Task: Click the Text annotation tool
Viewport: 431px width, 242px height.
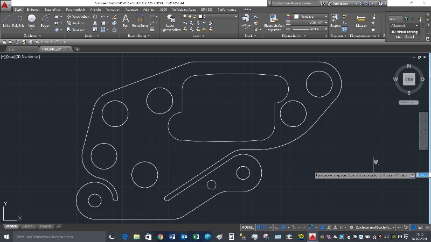Action: point(126,20)
